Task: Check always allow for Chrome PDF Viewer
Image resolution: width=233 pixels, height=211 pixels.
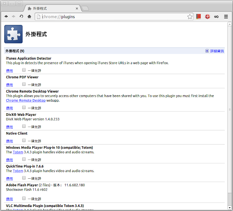Action: (x=24, y=84)
